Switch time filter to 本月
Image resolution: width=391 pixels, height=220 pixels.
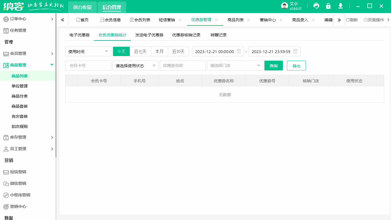click(x=159, y=51)
